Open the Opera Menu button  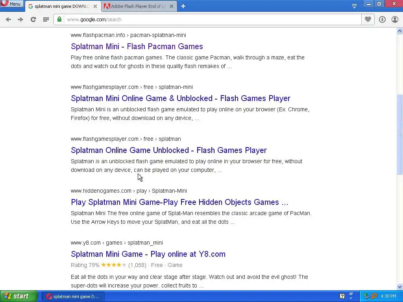pos(12,4)
